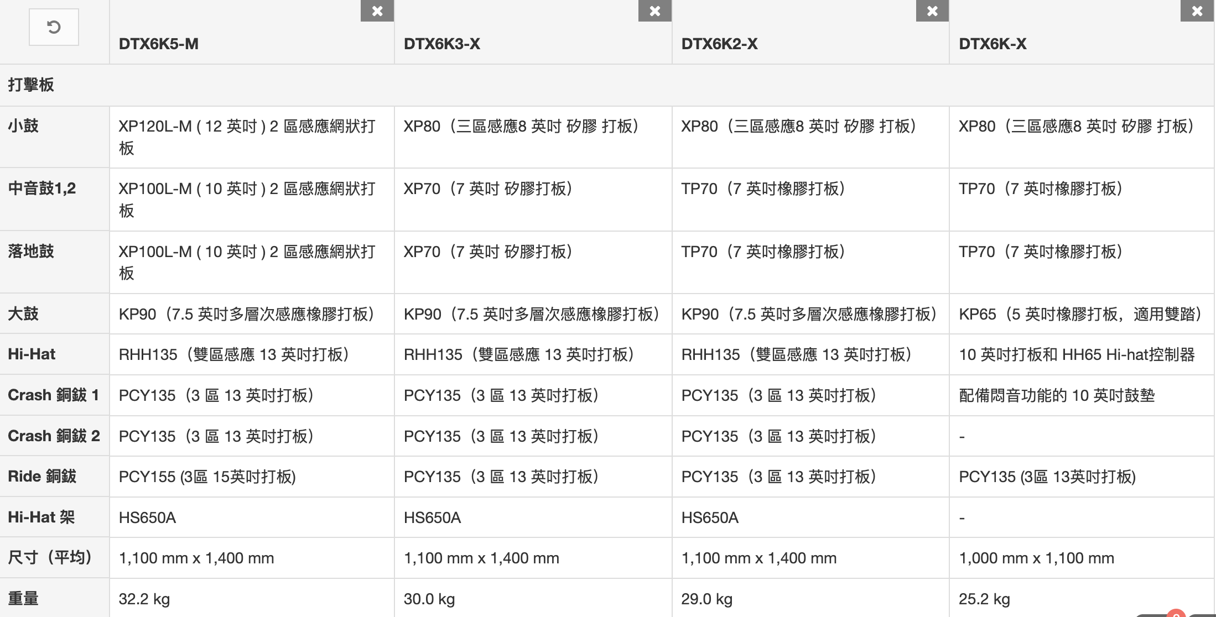Click the Hi-Hat 架 row label

point(41,517)
